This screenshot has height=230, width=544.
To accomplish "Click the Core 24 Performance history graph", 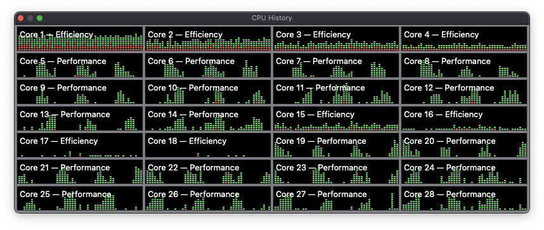I will pyautogui.click(x=464, y=172).
